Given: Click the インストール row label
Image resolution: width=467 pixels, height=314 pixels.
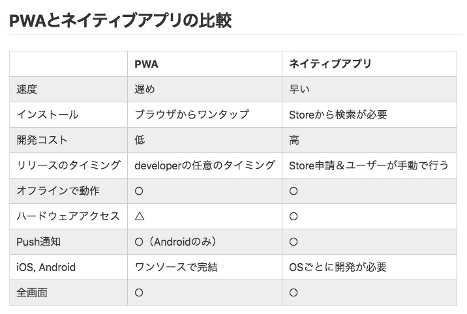Looking at the screenshot, I should tap(47, 115).
